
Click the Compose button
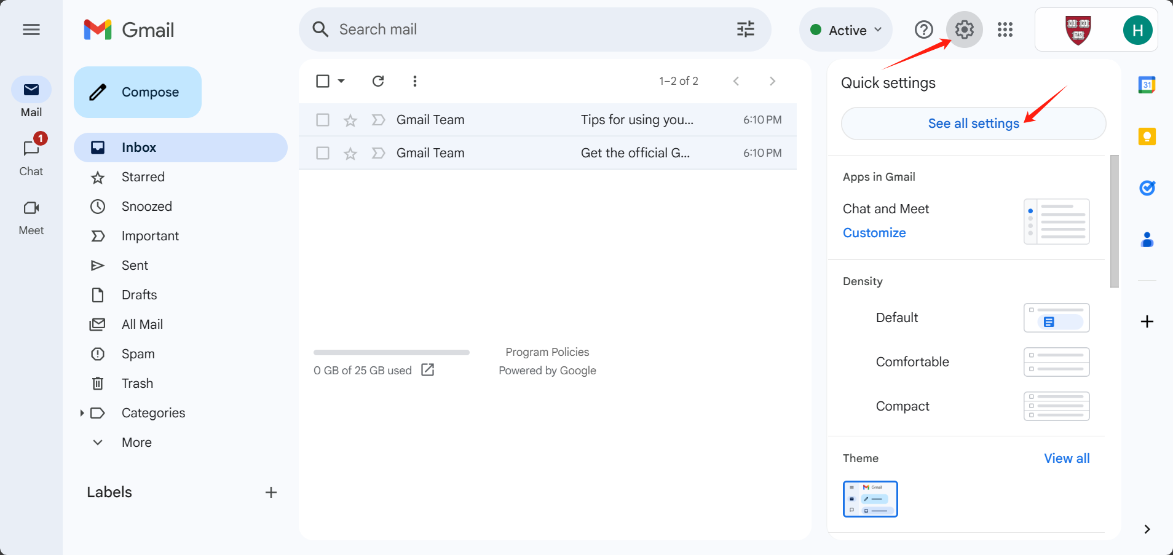(138, 92)
